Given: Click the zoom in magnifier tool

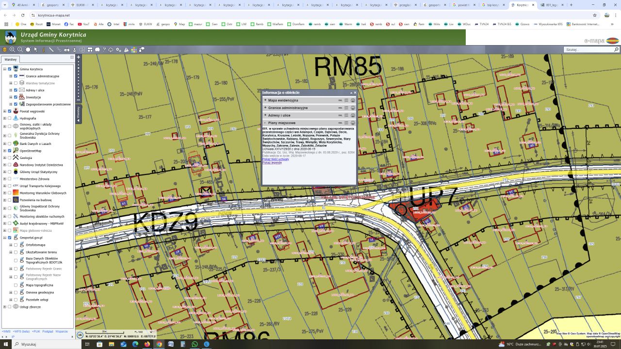Looking at the screenshot, I should (x=13, y=49).
